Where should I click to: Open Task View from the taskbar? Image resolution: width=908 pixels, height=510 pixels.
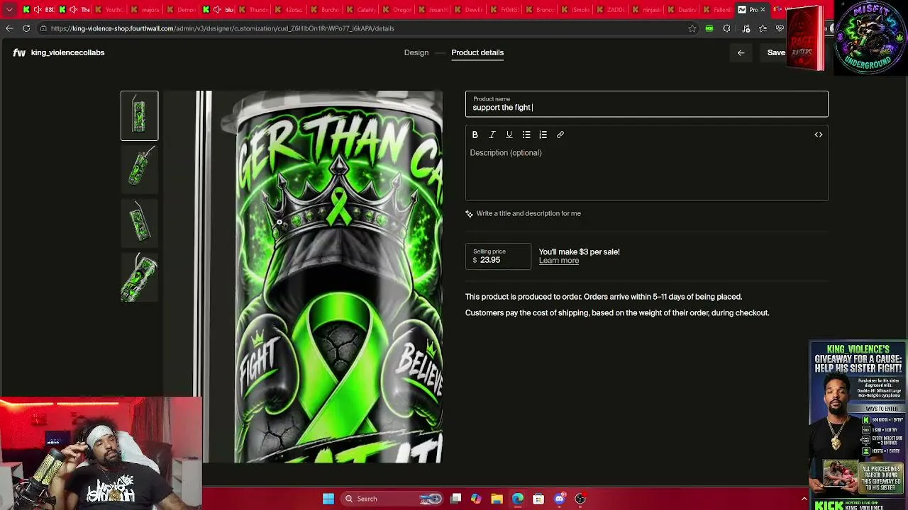456,499
